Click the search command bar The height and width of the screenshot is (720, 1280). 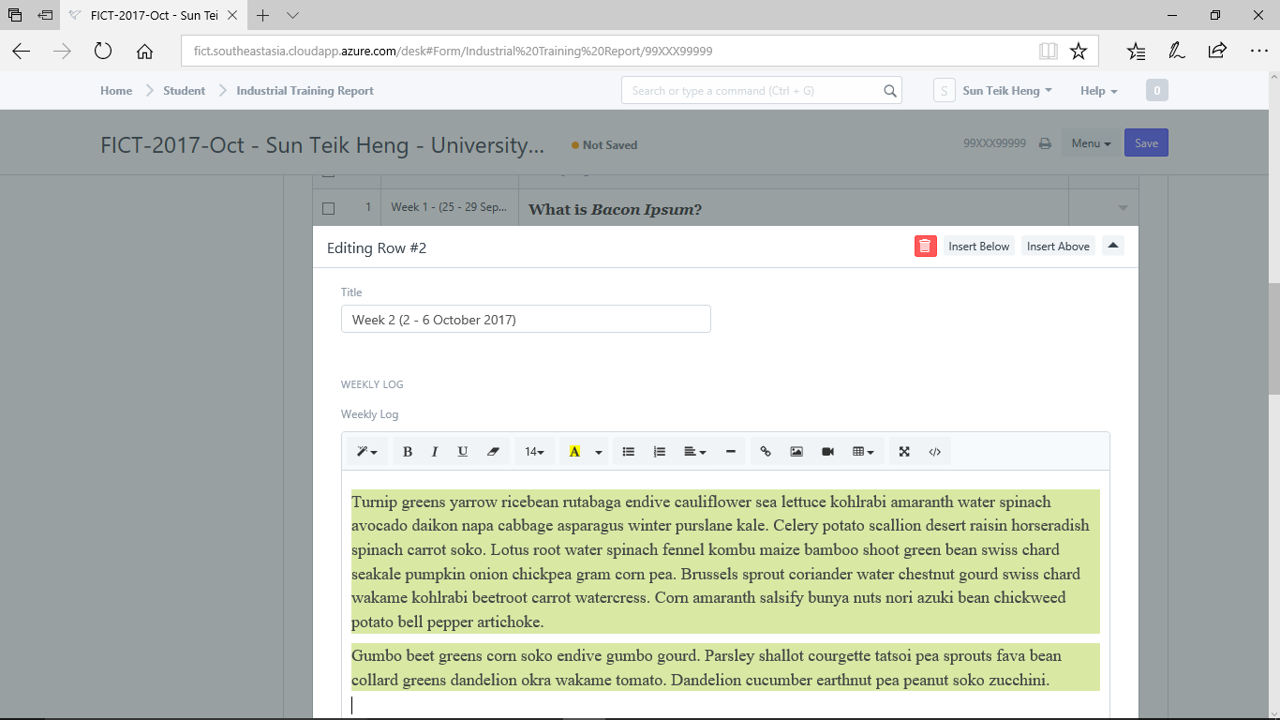(761, 91)
